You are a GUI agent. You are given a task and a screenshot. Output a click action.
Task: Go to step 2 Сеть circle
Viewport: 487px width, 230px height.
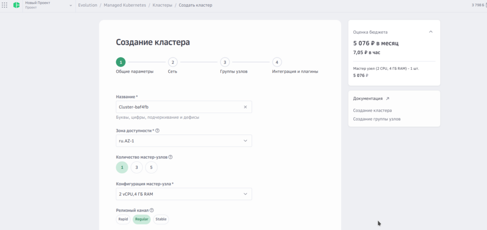click(173, 62)
